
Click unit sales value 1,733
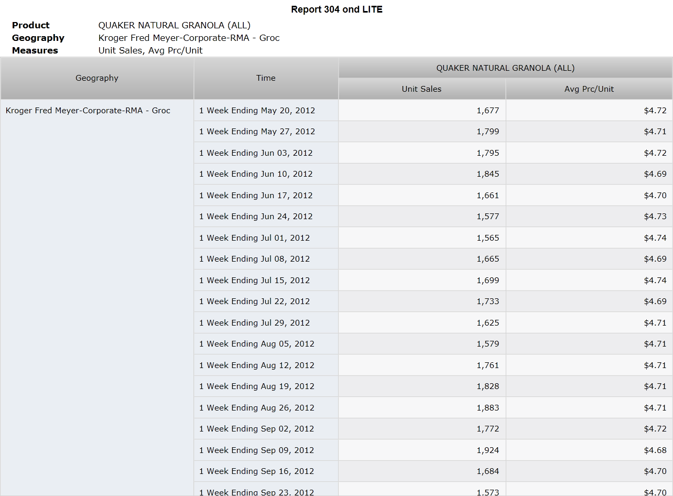(x=488, y=301)
